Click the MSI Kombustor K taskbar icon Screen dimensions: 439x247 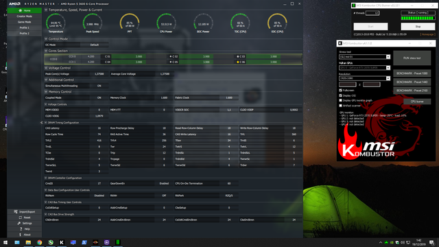(x=62, y=242)
